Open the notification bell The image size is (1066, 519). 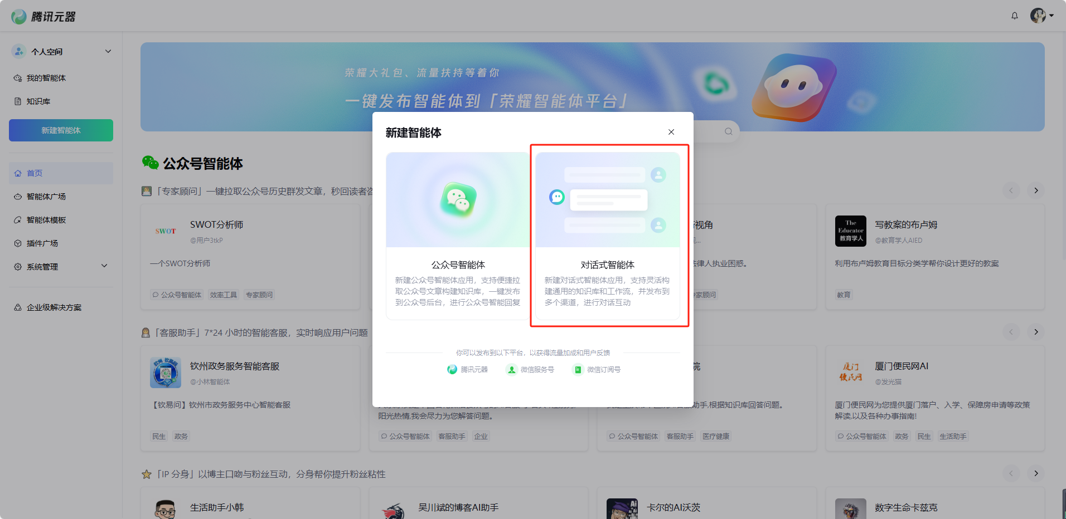1015,16
